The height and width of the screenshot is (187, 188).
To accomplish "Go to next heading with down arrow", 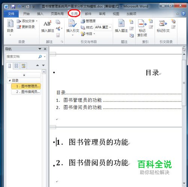I will pyautogui.click(x=43, y=65).
